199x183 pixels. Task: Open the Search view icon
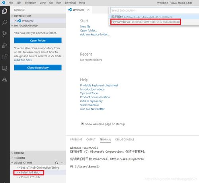tap(4, 22)
